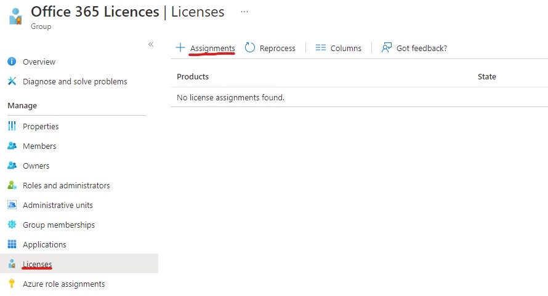
Task: Open the ellipsis more options menu
Action: tap(244, 12)
